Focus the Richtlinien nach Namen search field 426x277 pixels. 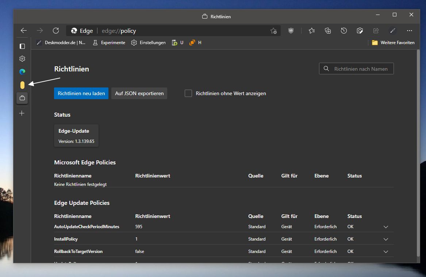[x=356, y=69]
